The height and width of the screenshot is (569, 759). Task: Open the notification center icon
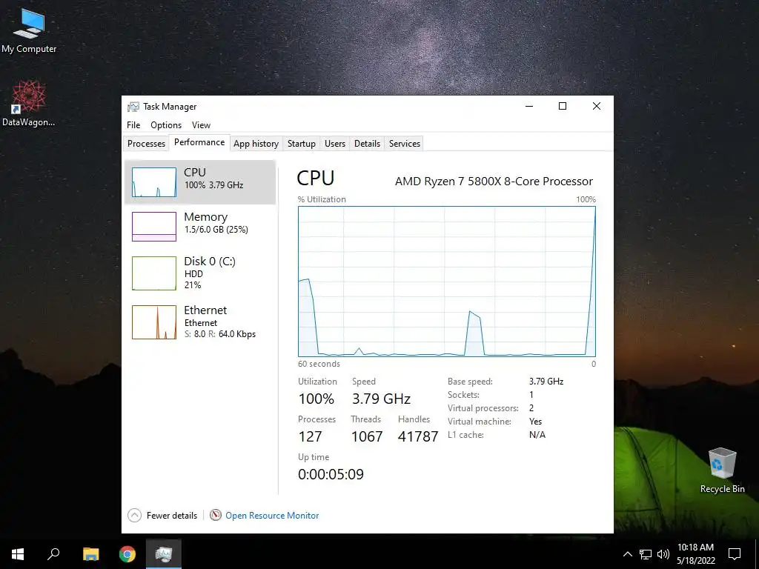735,554
